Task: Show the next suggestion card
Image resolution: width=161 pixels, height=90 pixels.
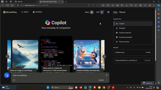Action: click(x=104, y=56)
